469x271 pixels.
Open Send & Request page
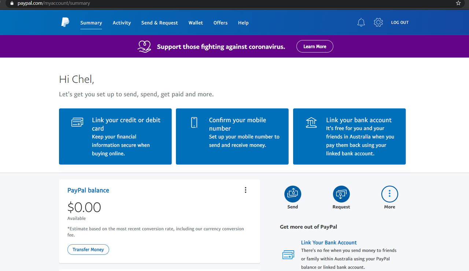click(x=159, y=23)
